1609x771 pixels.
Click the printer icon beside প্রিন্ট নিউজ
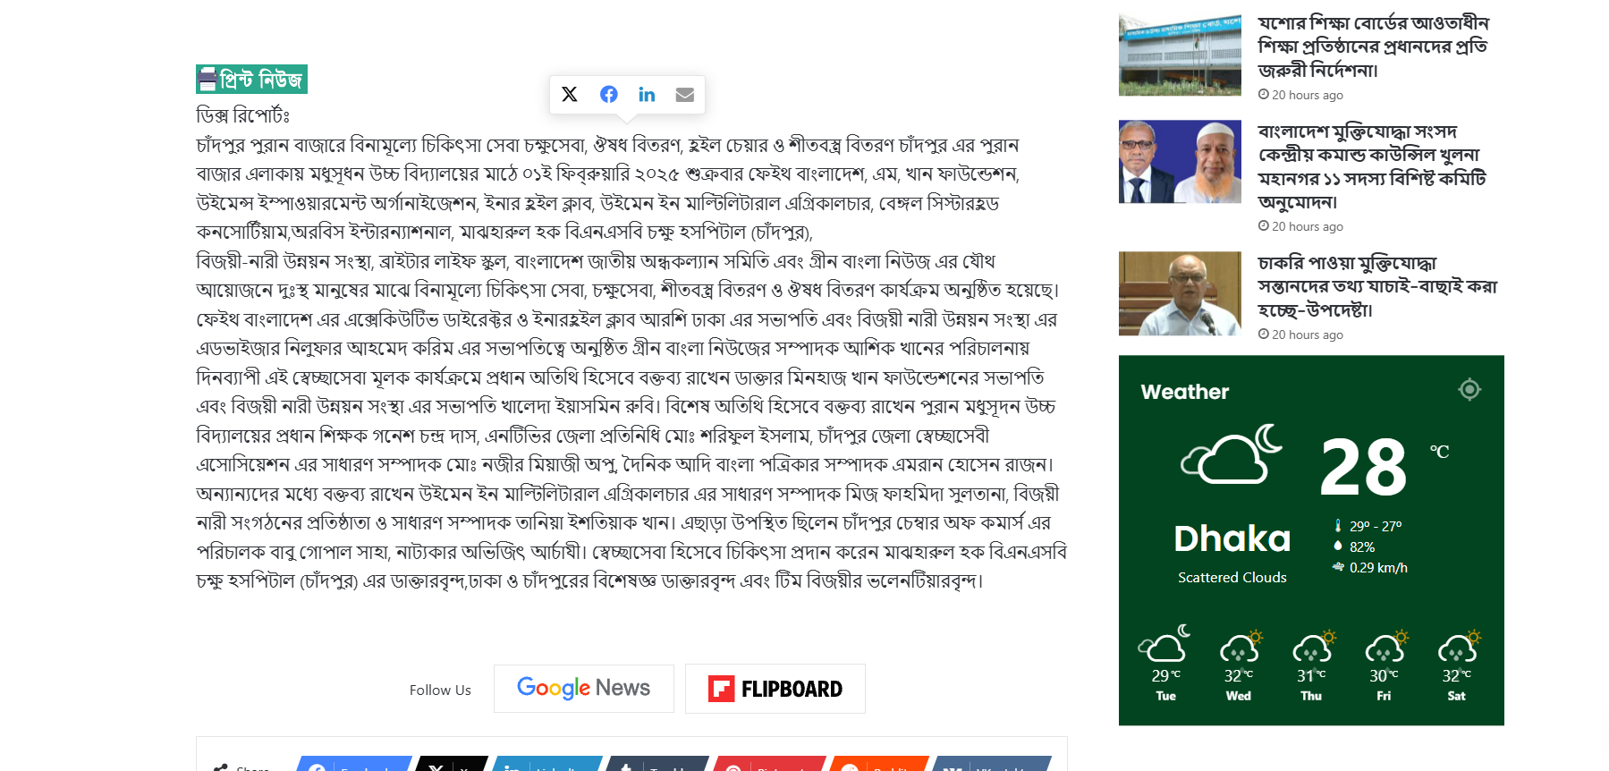tap(207, 80)
